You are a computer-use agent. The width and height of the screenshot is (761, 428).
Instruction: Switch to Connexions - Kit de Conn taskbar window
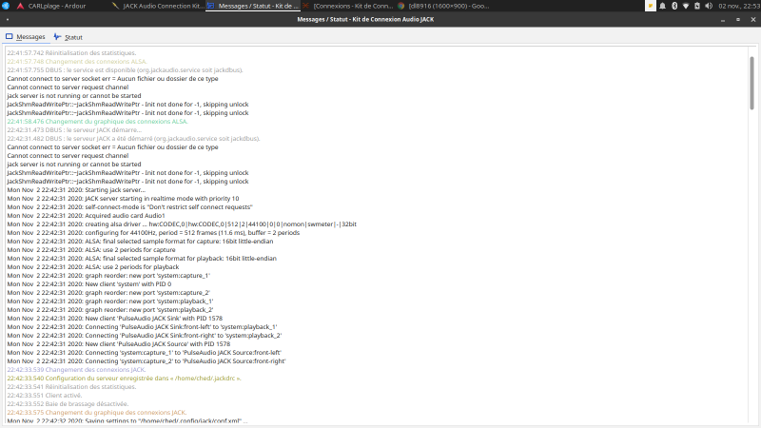348,6
